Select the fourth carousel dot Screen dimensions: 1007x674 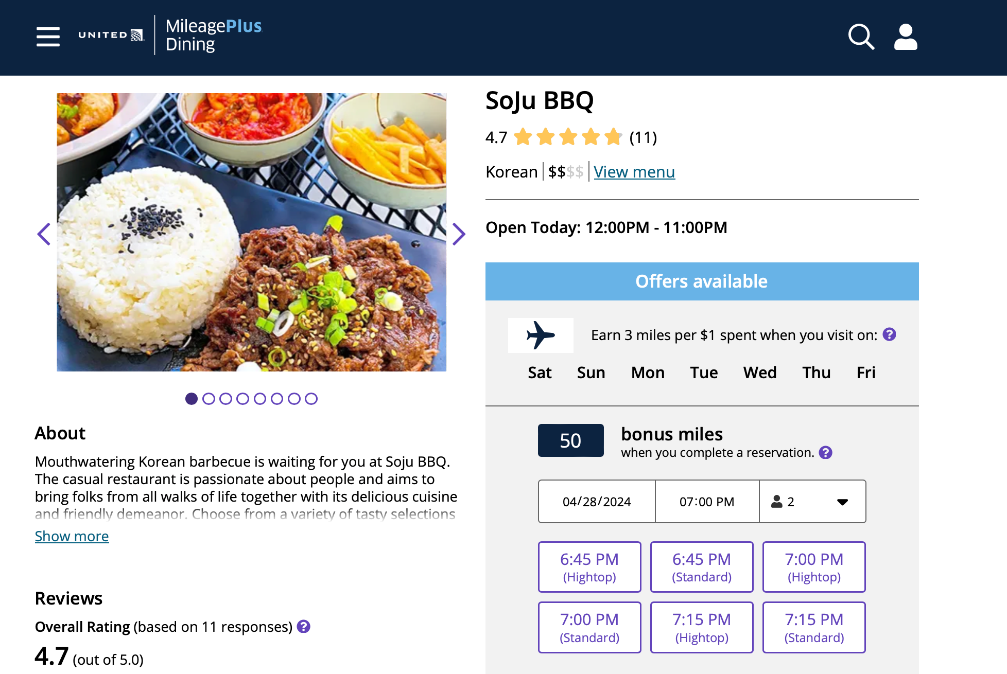coord(242,399)
